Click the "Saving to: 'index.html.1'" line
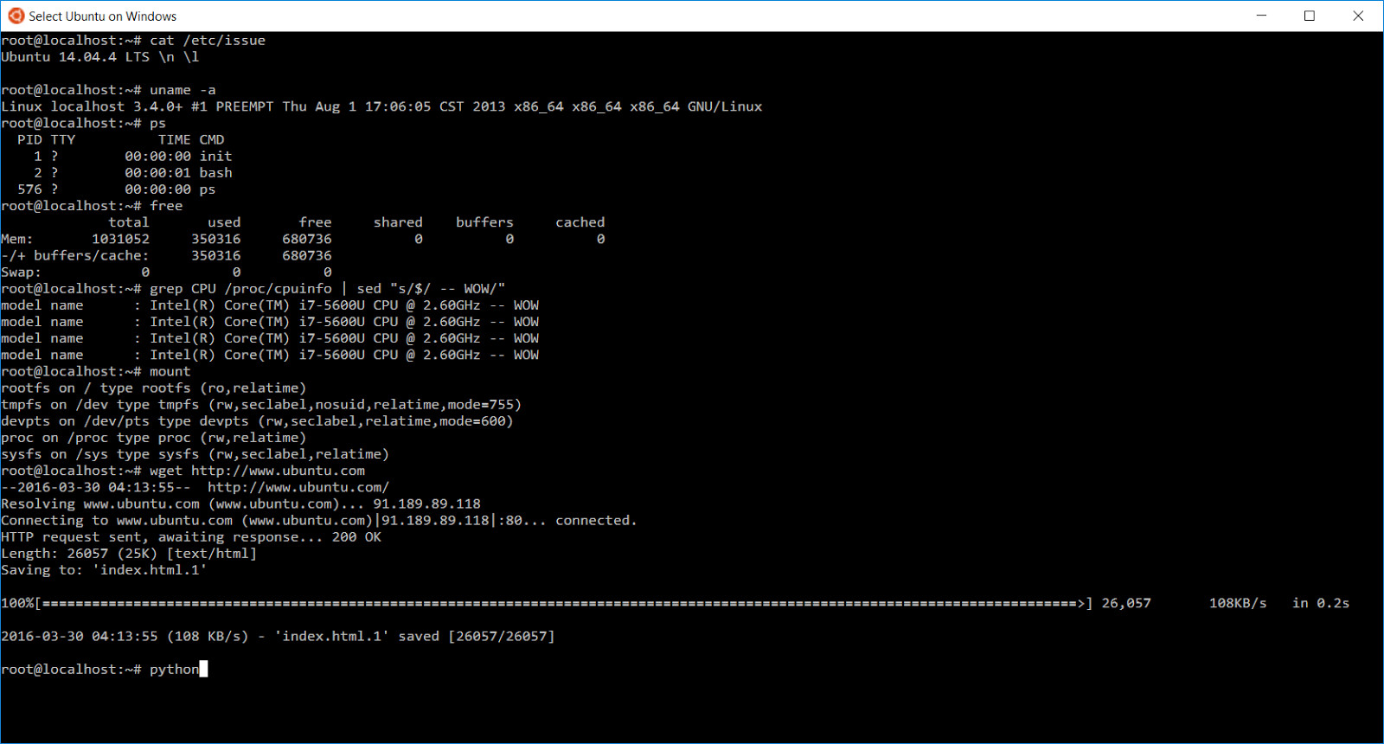 (104, 570)
